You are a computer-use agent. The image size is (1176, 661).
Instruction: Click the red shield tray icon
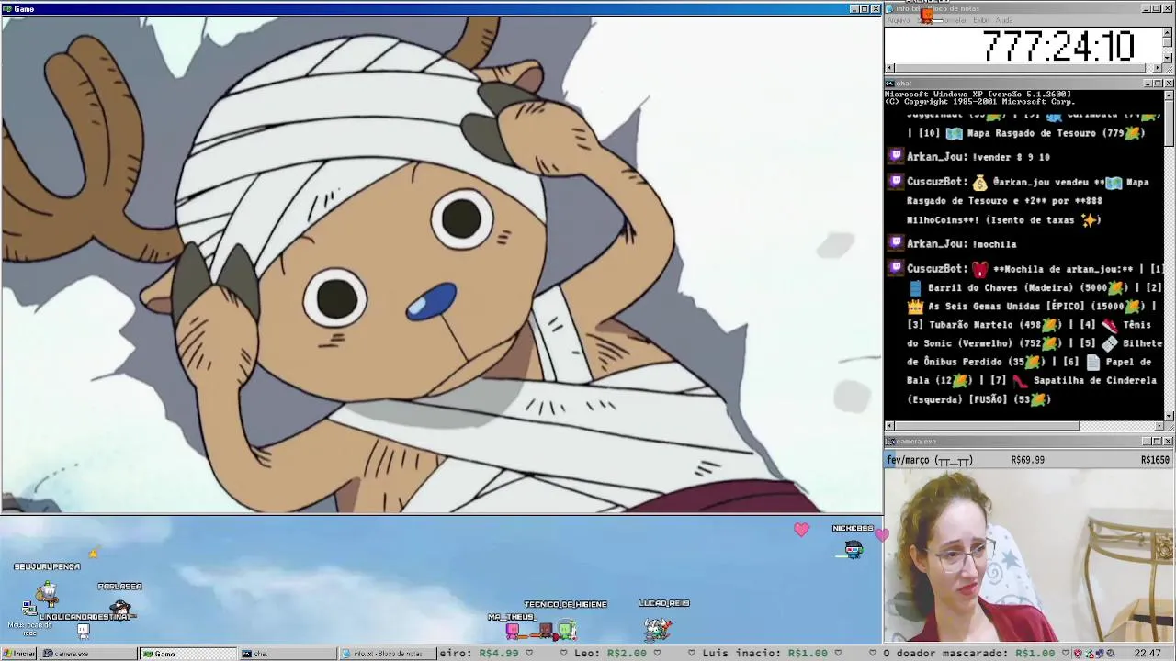pos(1078,654)
